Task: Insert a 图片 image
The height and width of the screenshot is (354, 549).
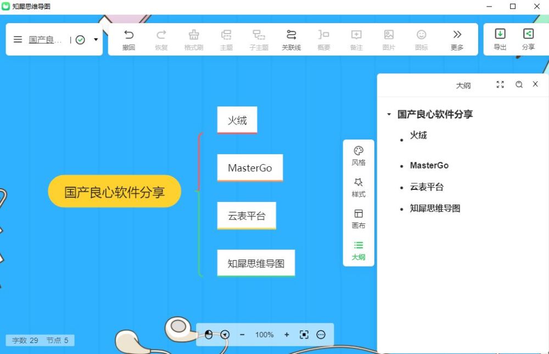Action: 389,40
